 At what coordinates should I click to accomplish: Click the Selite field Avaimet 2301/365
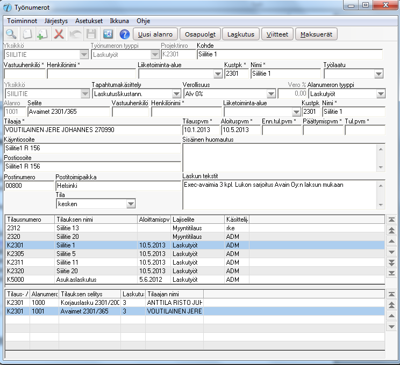69,112
